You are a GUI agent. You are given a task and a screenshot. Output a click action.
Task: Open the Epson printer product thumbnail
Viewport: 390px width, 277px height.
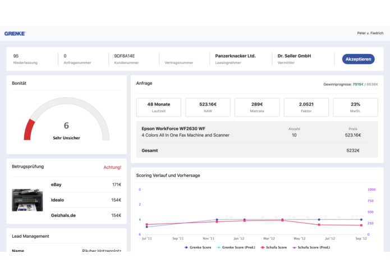(x=27, y=200)
